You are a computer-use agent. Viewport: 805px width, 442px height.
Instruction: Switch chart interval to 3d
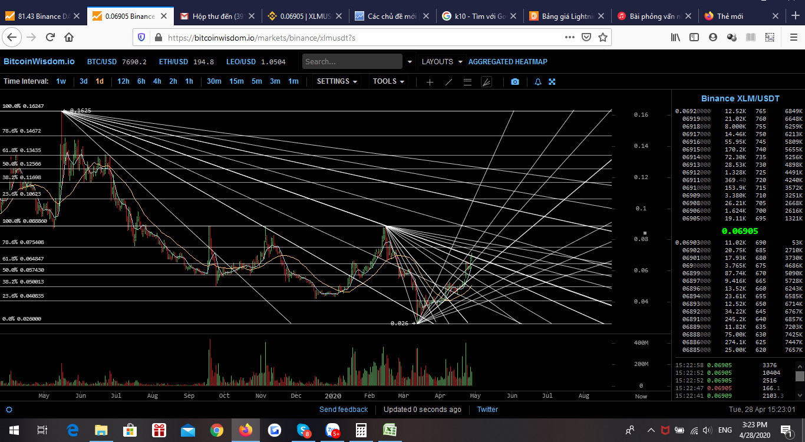coord(84,81)
